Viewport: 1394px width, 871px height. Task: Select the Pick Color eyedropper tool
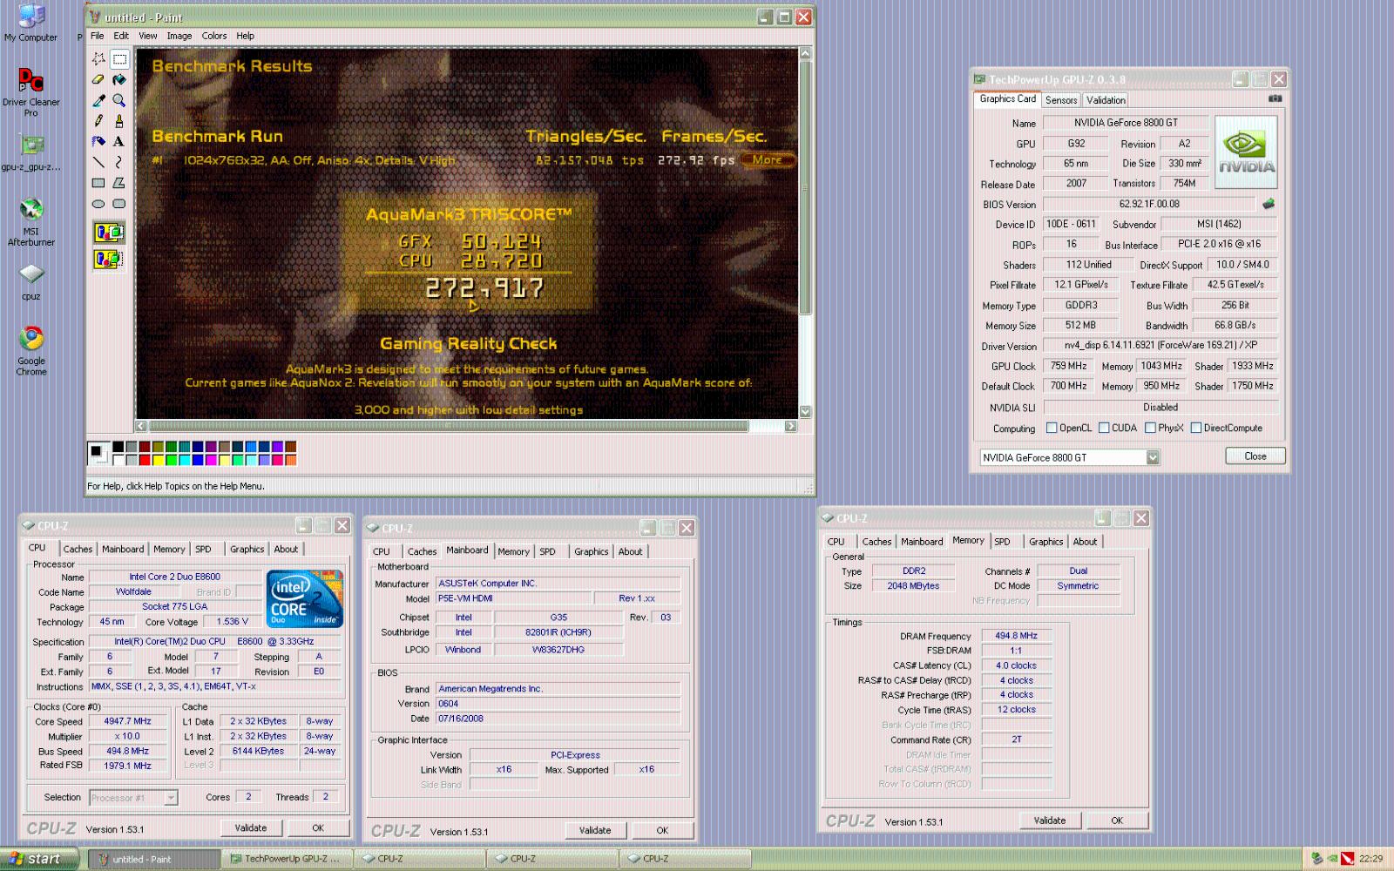98,100
